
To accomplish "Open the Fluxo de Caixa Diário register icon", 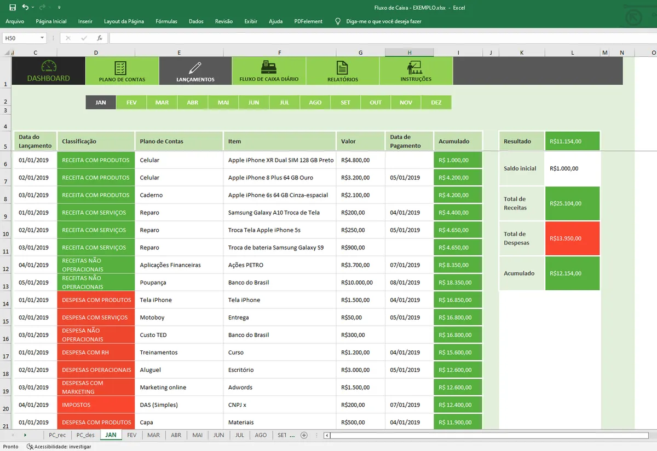I will pos(268,67).
